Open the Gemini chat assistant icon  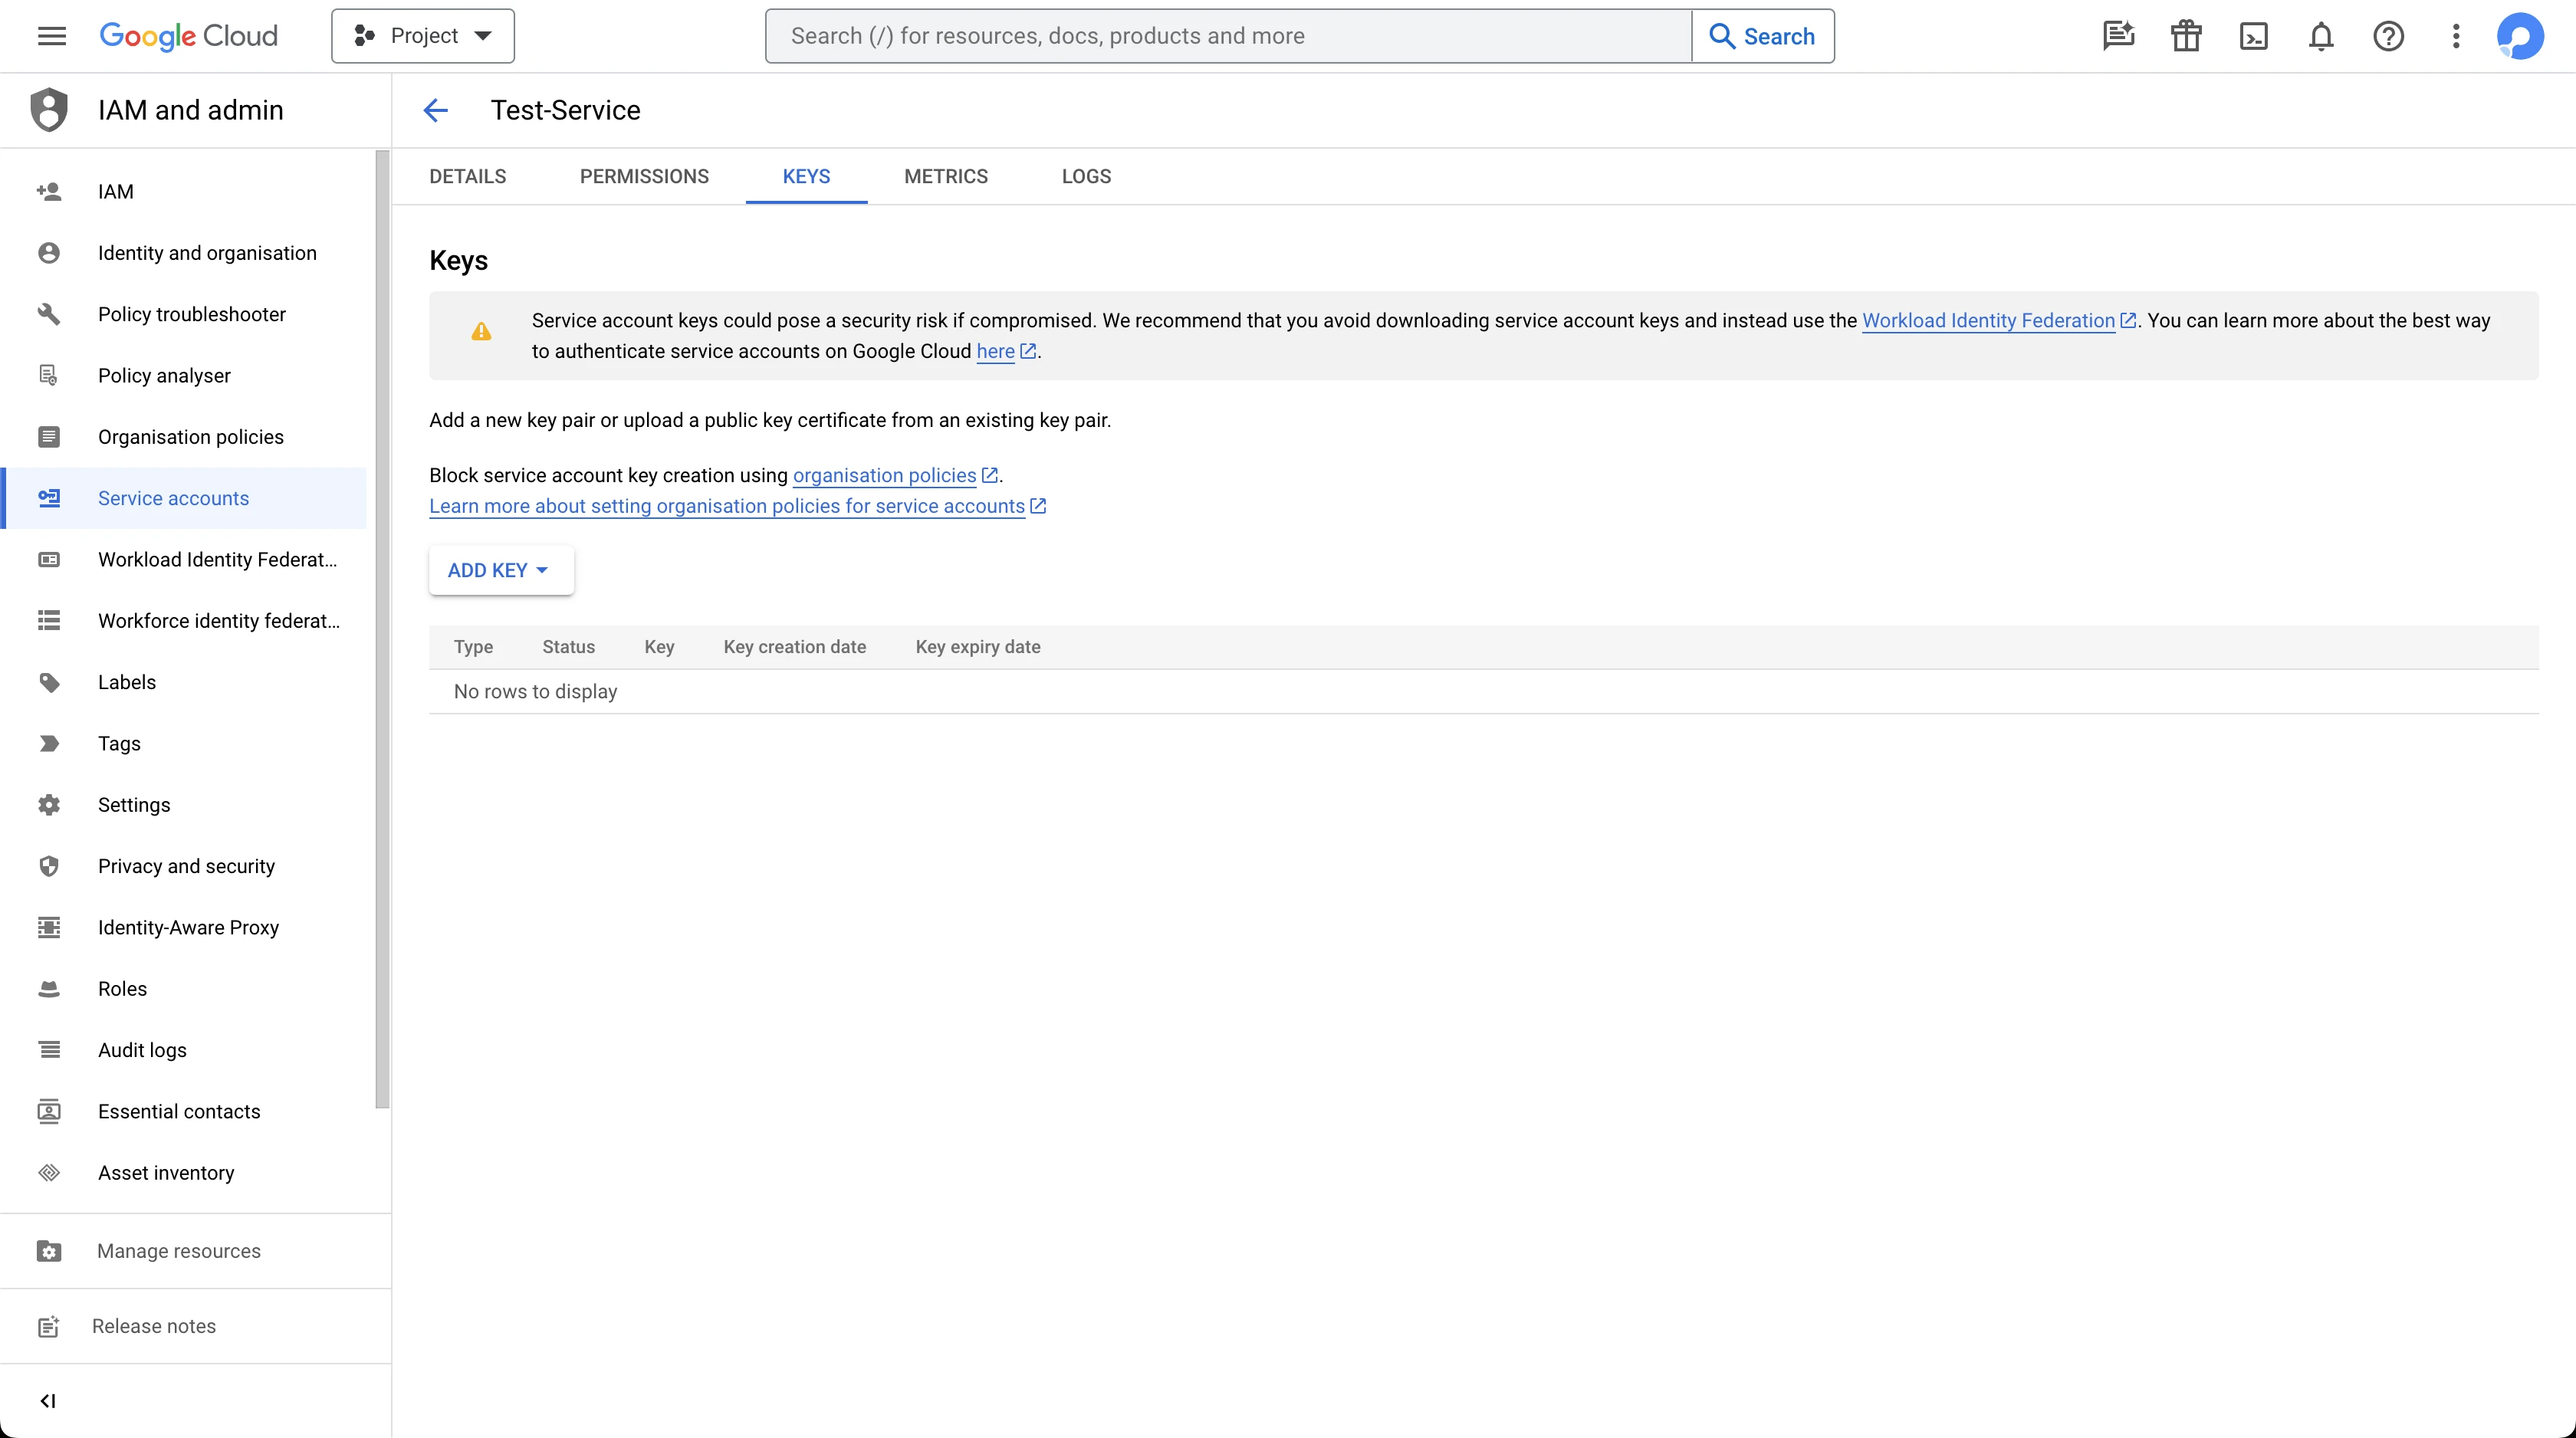(x=2118, y=36)
